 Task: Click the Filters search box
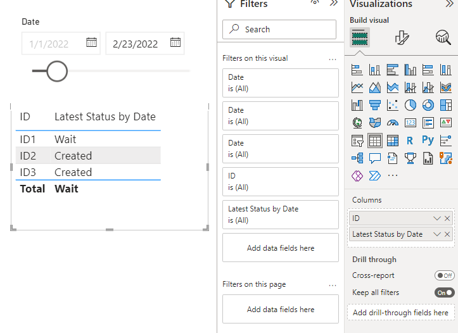pos(279,30)
